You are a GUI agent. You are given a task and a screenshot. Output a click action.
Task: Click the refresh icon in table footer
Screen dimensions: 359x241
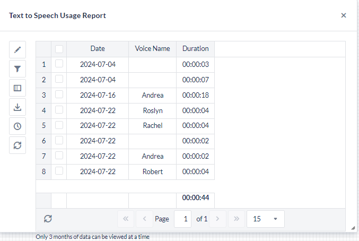(x=48, y=219)
